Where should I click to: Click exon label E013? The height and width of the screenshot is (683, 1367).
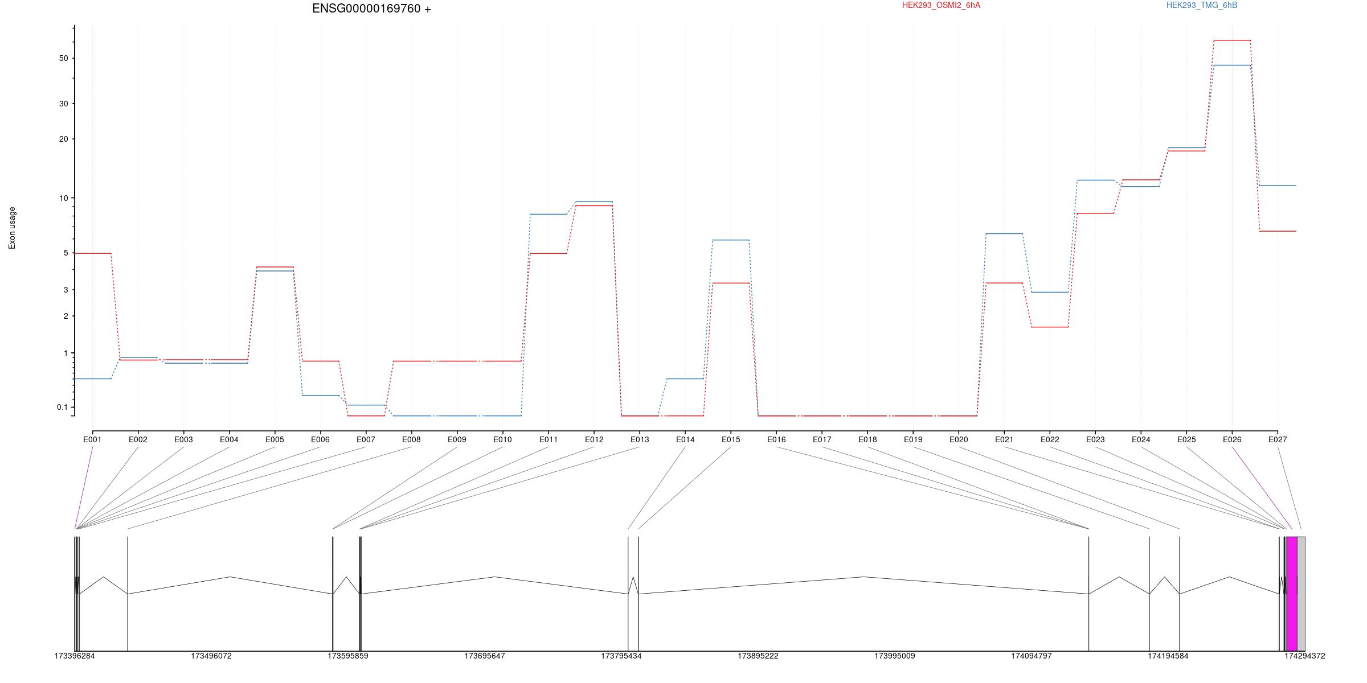pos(640,439)
